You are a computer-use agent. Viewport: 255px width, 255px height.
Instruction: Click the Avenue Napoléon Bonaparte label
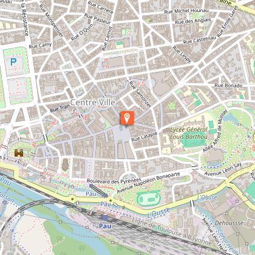[x=148, y=183]
